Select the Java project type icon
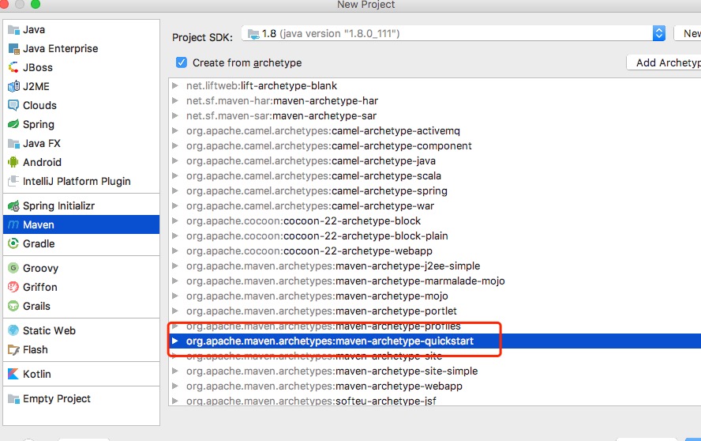The height and width of the screenshot is (441, 701). point(14,30)
